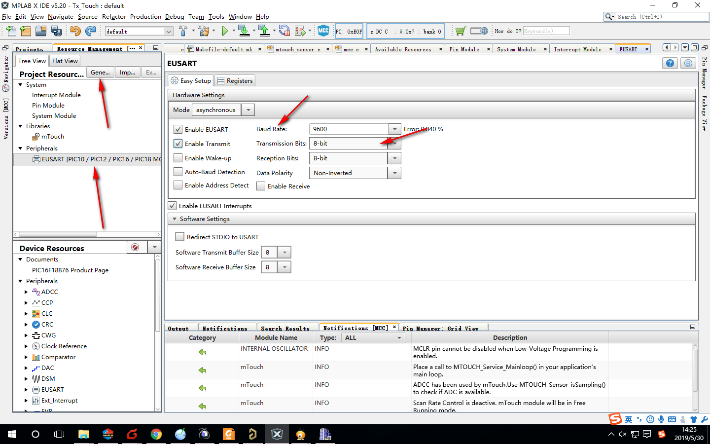Click the Generate button in Project Resources
The width and height of the screenshot is (710, 444).
pos(100,73)
